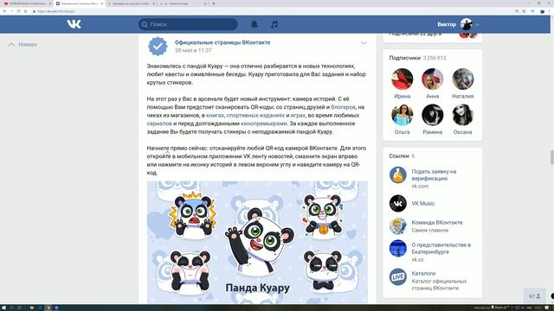554x311 pixels.
Task: Click the Команда ВКонтакте icon
Action: click(398, 226)
